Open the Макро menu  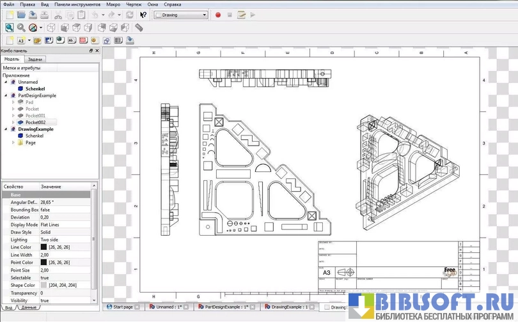click(x=113, y=4)
